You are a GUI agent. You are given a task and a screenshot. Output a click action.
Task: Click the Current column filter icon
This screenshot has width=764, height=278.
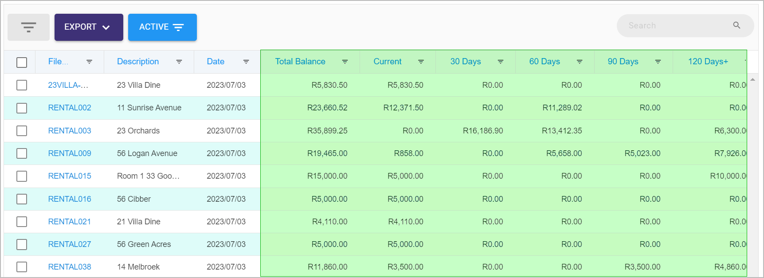click(421, 62)
